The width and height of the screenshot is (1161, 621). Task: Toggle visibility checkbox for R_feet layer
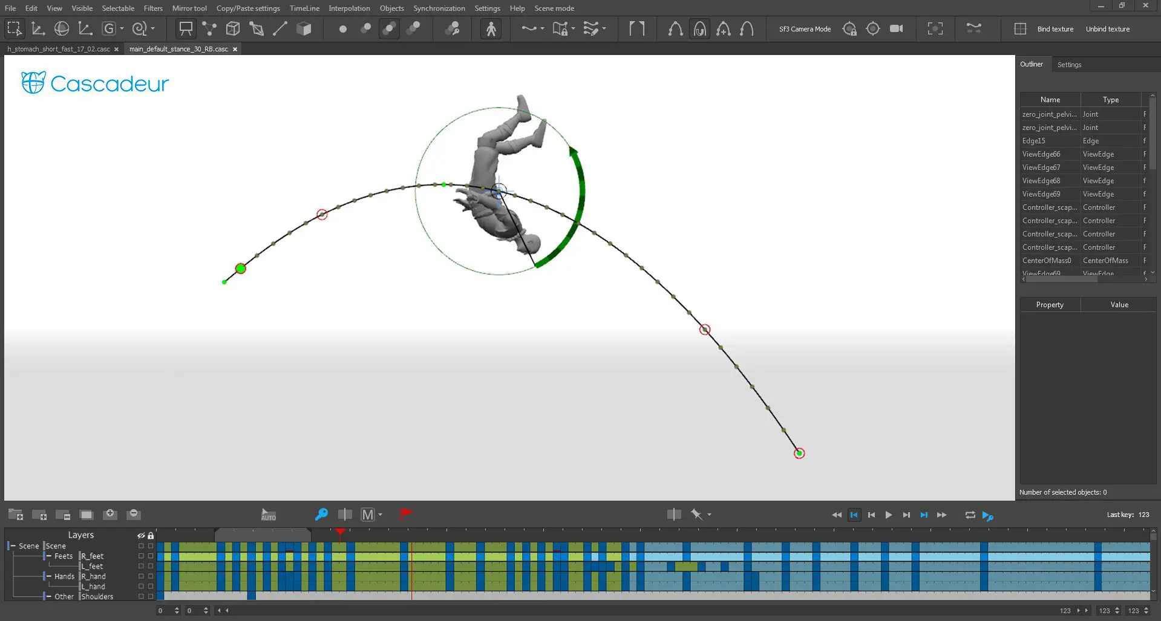coord(141,556)
